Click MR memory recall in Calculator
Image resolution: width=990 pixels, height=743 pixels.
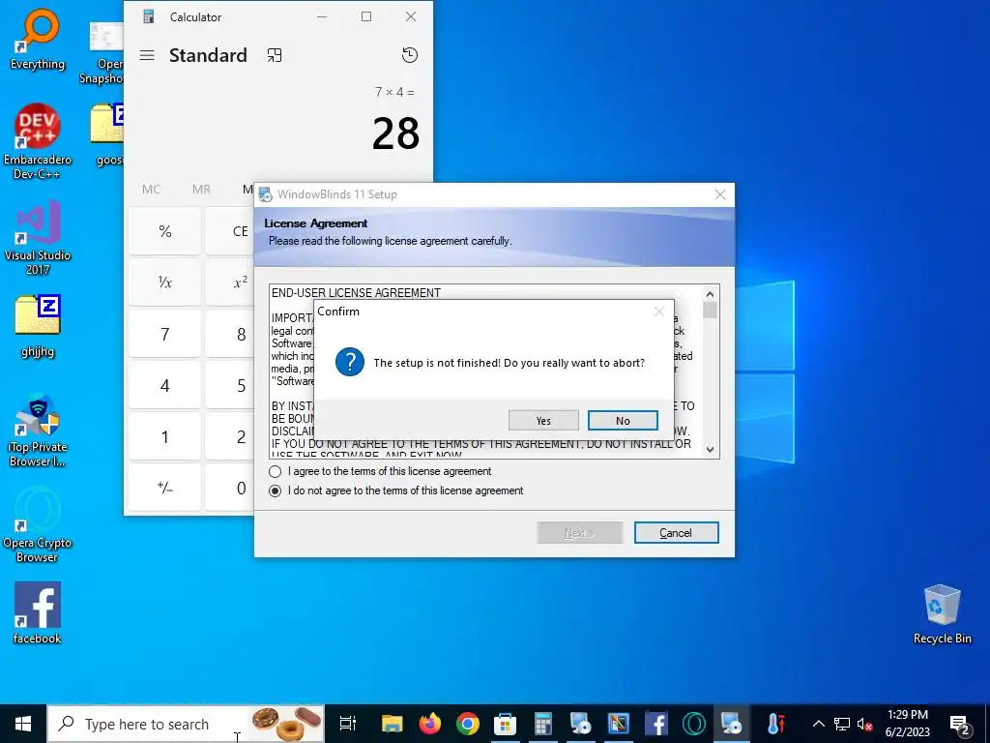point(201,190)
